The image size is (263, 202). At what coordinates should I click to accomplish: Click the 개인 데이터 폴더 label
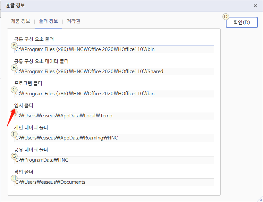(31, 128)
